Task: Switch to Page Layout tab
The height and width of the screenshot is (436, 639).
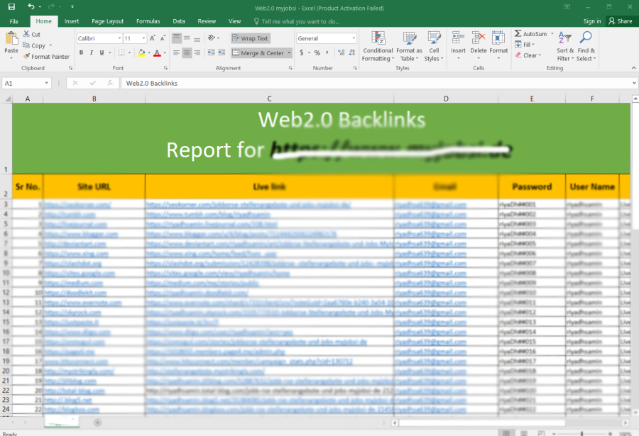Action: (x=108, y=21)
